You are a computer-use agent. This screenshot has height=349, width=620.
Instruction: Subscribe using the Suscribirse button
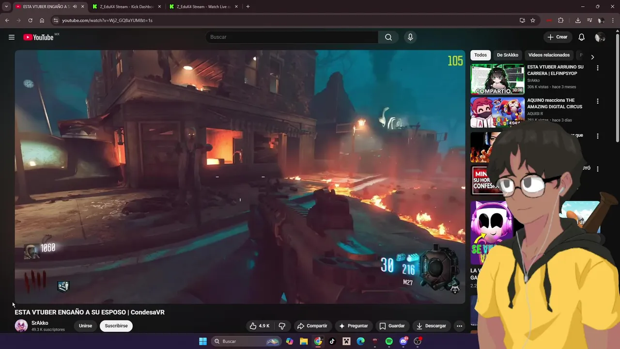point(116,326)
